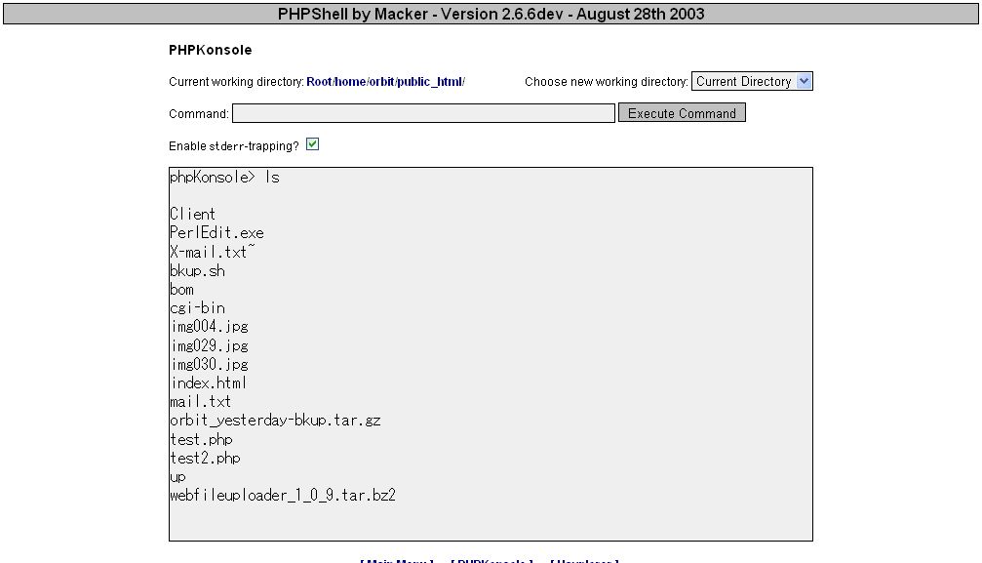This screenshot has width=982, height=563.
Task: Click the Command input field
Action: pyautogui.click(x=423, y=113)
